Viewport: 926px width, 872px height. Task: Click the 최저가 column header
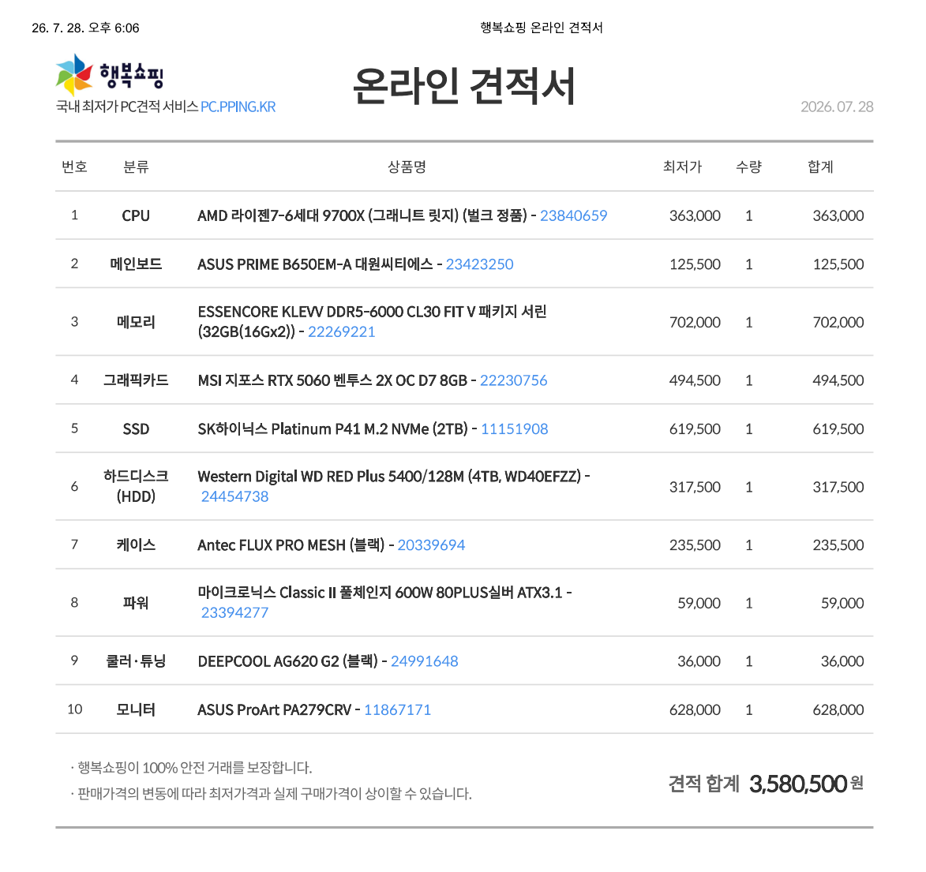682,167
